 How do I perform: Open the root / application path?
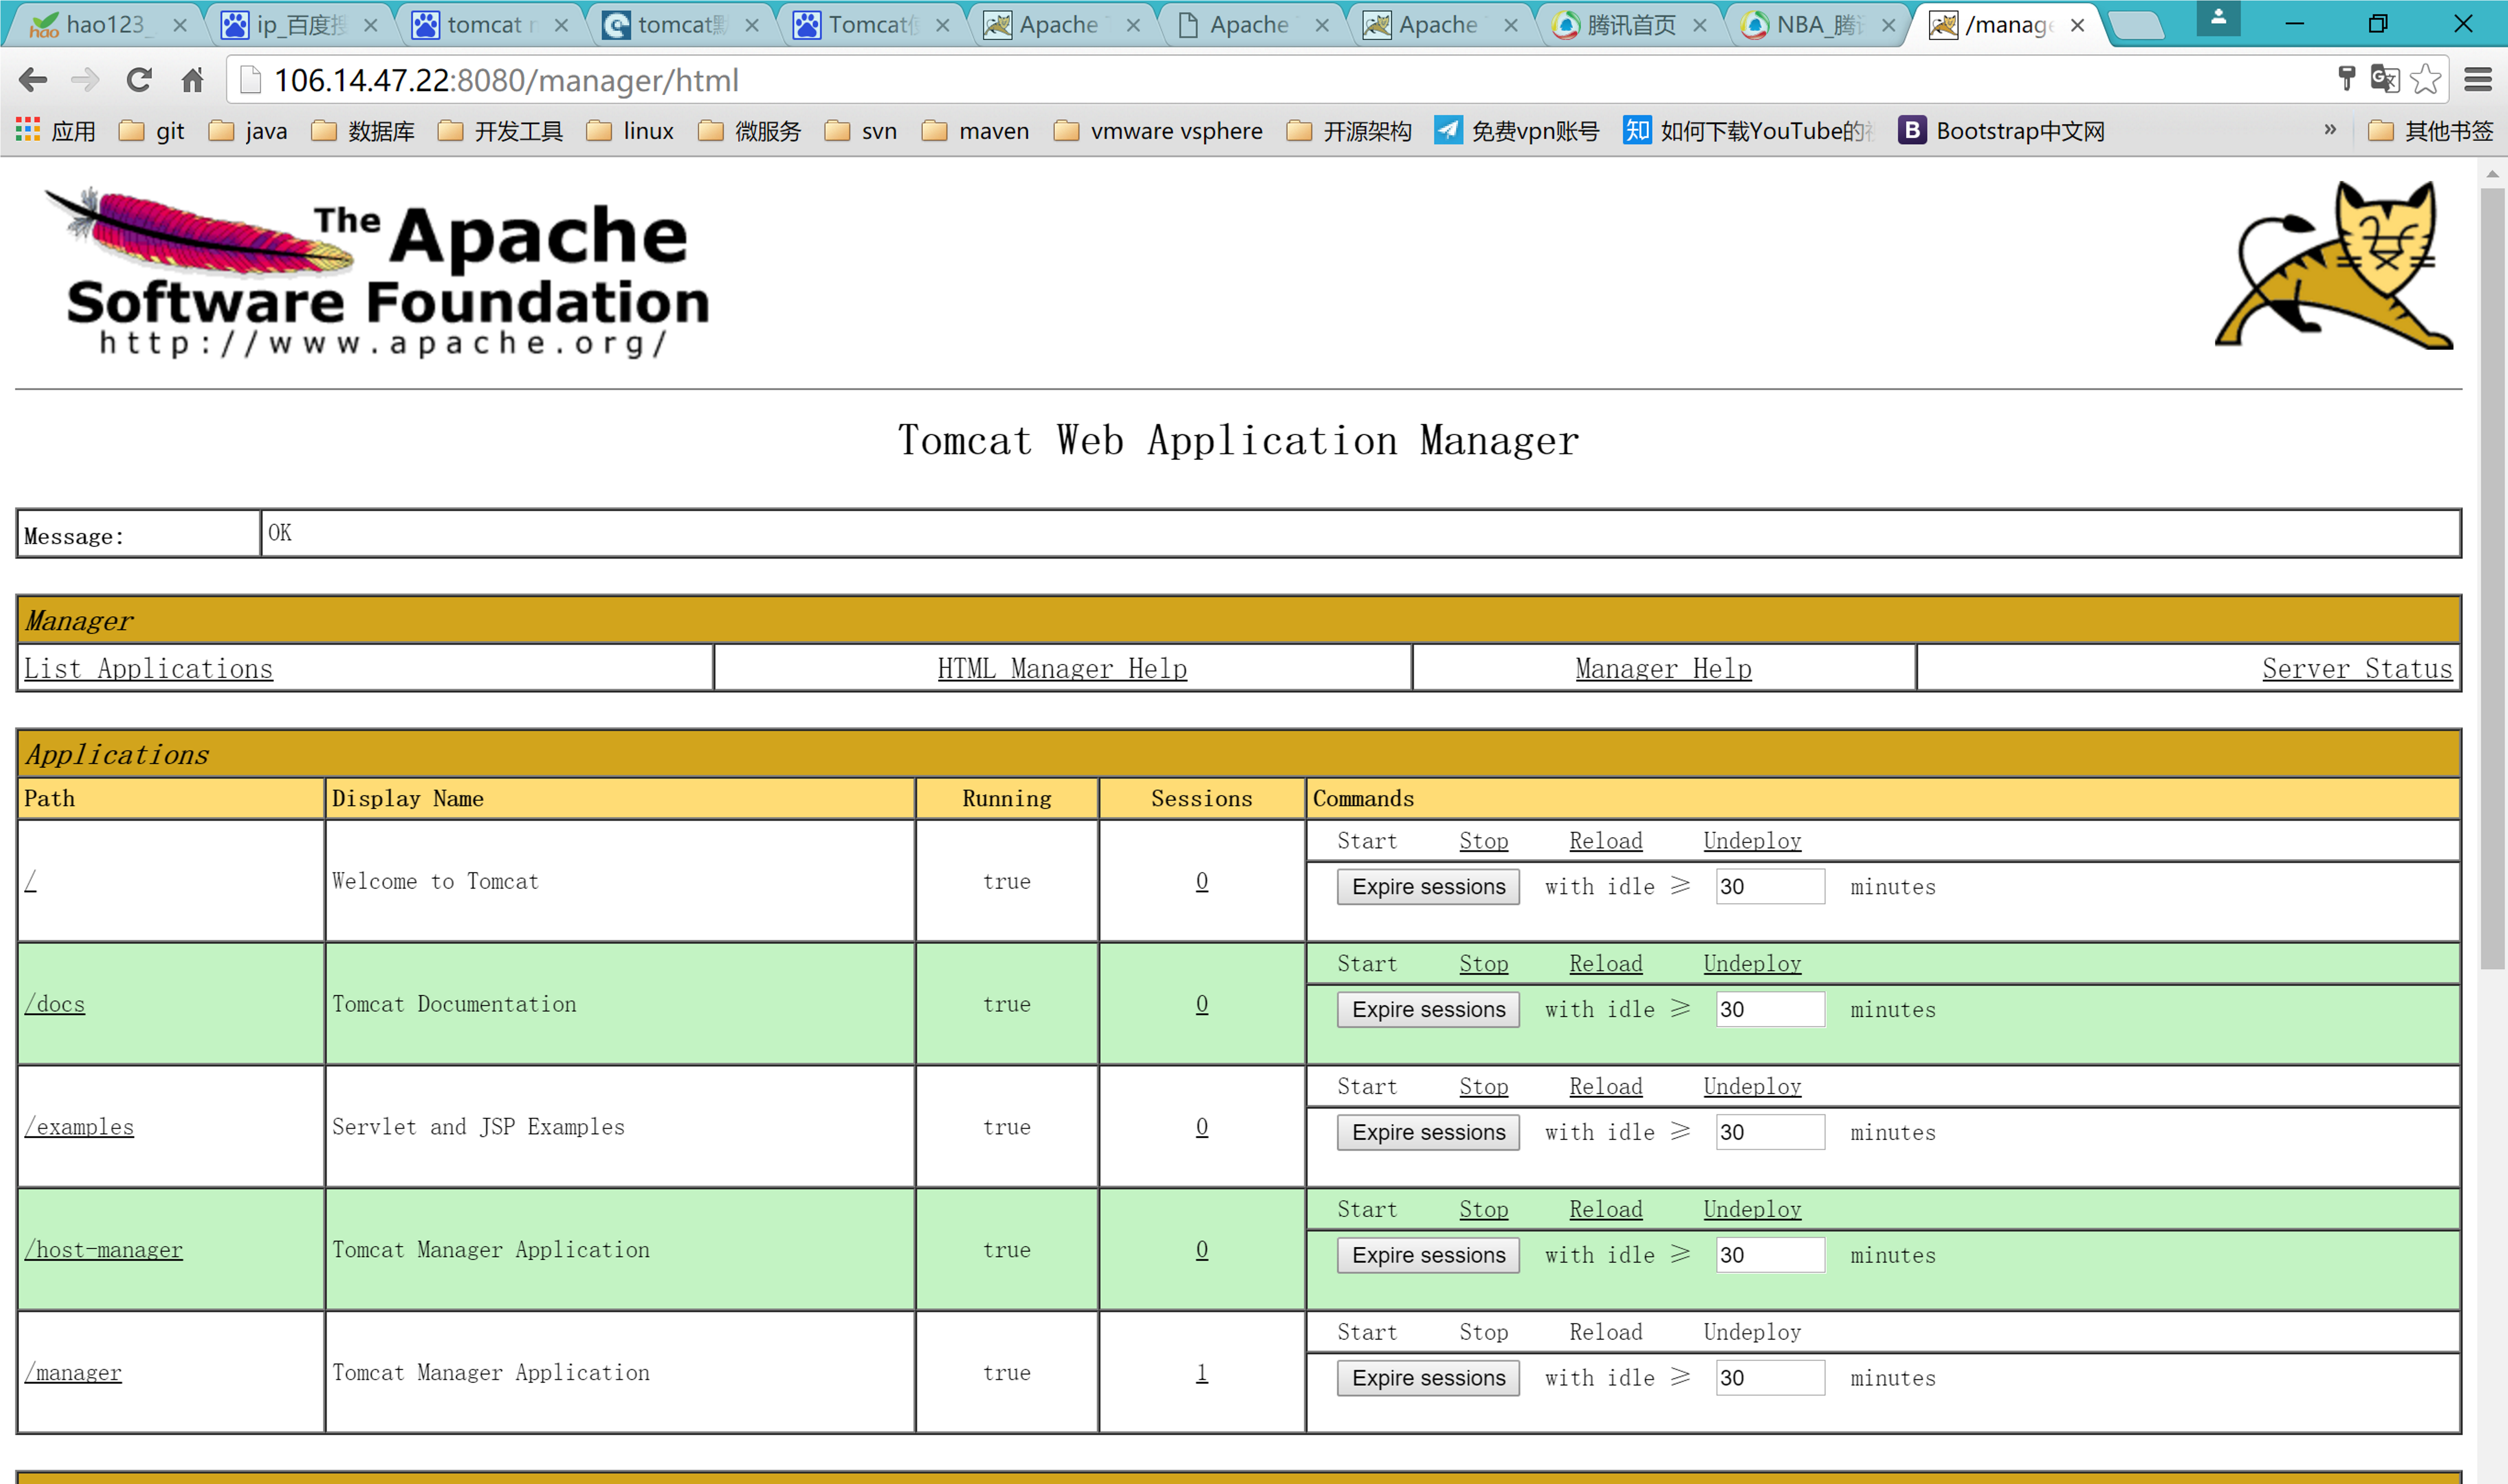pos(30,881)
